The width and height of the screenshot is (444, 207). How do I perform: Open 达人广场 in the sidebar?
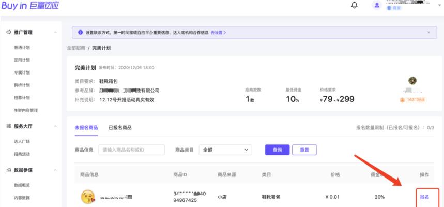click(22, 141)
